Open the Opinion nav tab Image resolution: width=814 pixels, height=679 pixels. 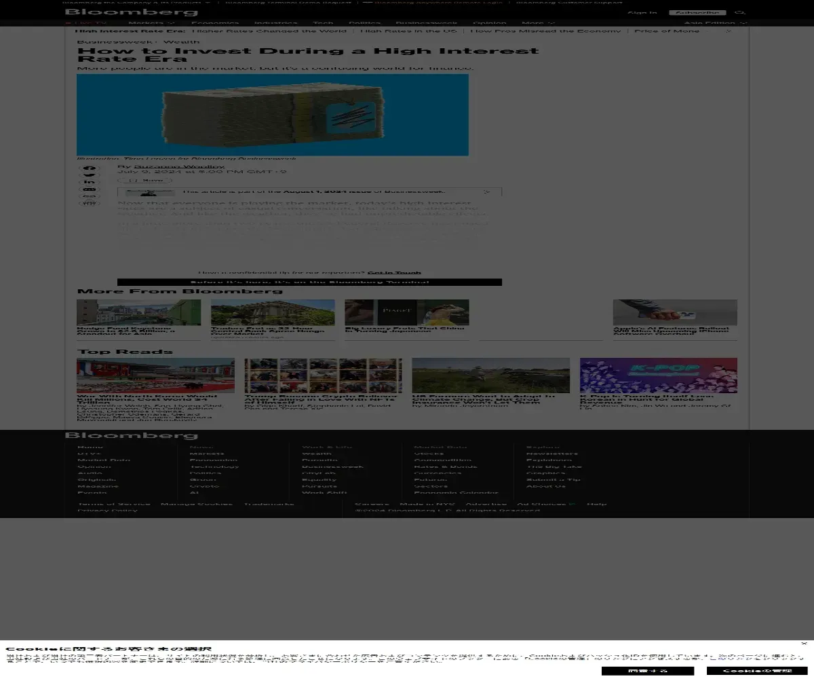pos(490,23)
